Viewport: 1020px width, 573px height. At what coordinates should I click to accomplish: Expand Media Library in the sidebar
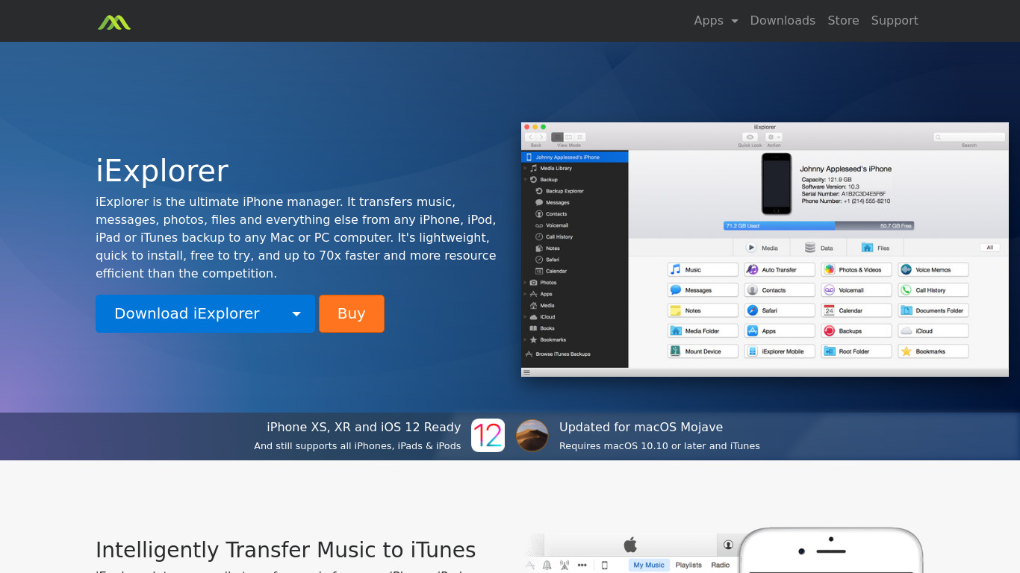[525, 169]
